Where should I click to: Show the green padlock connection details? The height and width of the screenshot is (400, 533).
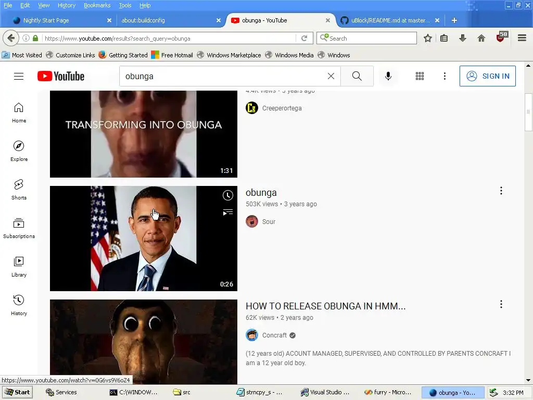pyautogui.click(x=35, y=38)
